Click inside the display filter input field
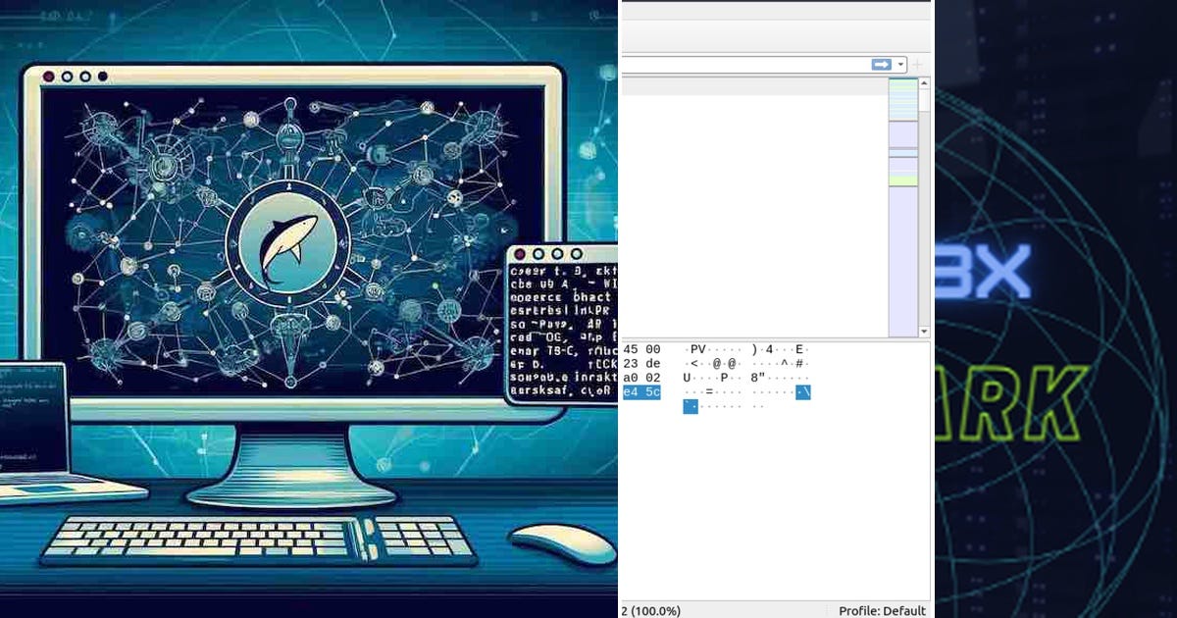Screen dimensions: 1177x618 pos(745,64)
